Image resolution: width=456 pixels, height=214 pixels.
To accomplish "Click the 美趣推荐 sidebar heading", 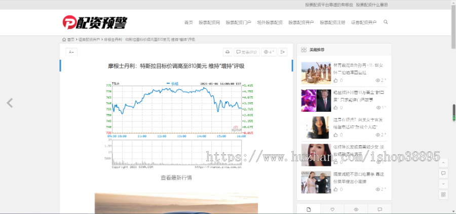I will [317, 50].
